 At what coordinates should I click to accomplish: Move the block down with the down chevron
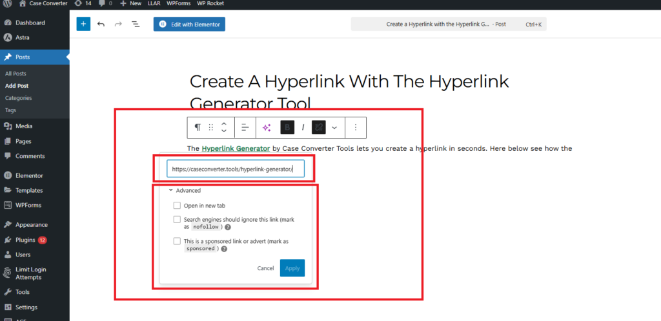pos(224,131)
